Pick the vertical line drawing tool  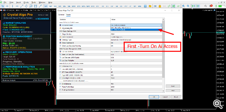[12, 6]
